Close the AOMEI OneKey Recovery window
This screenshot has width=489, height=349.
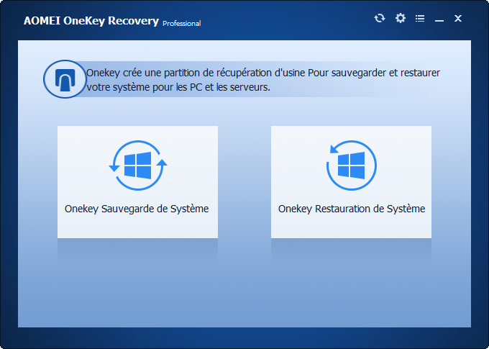458,19
